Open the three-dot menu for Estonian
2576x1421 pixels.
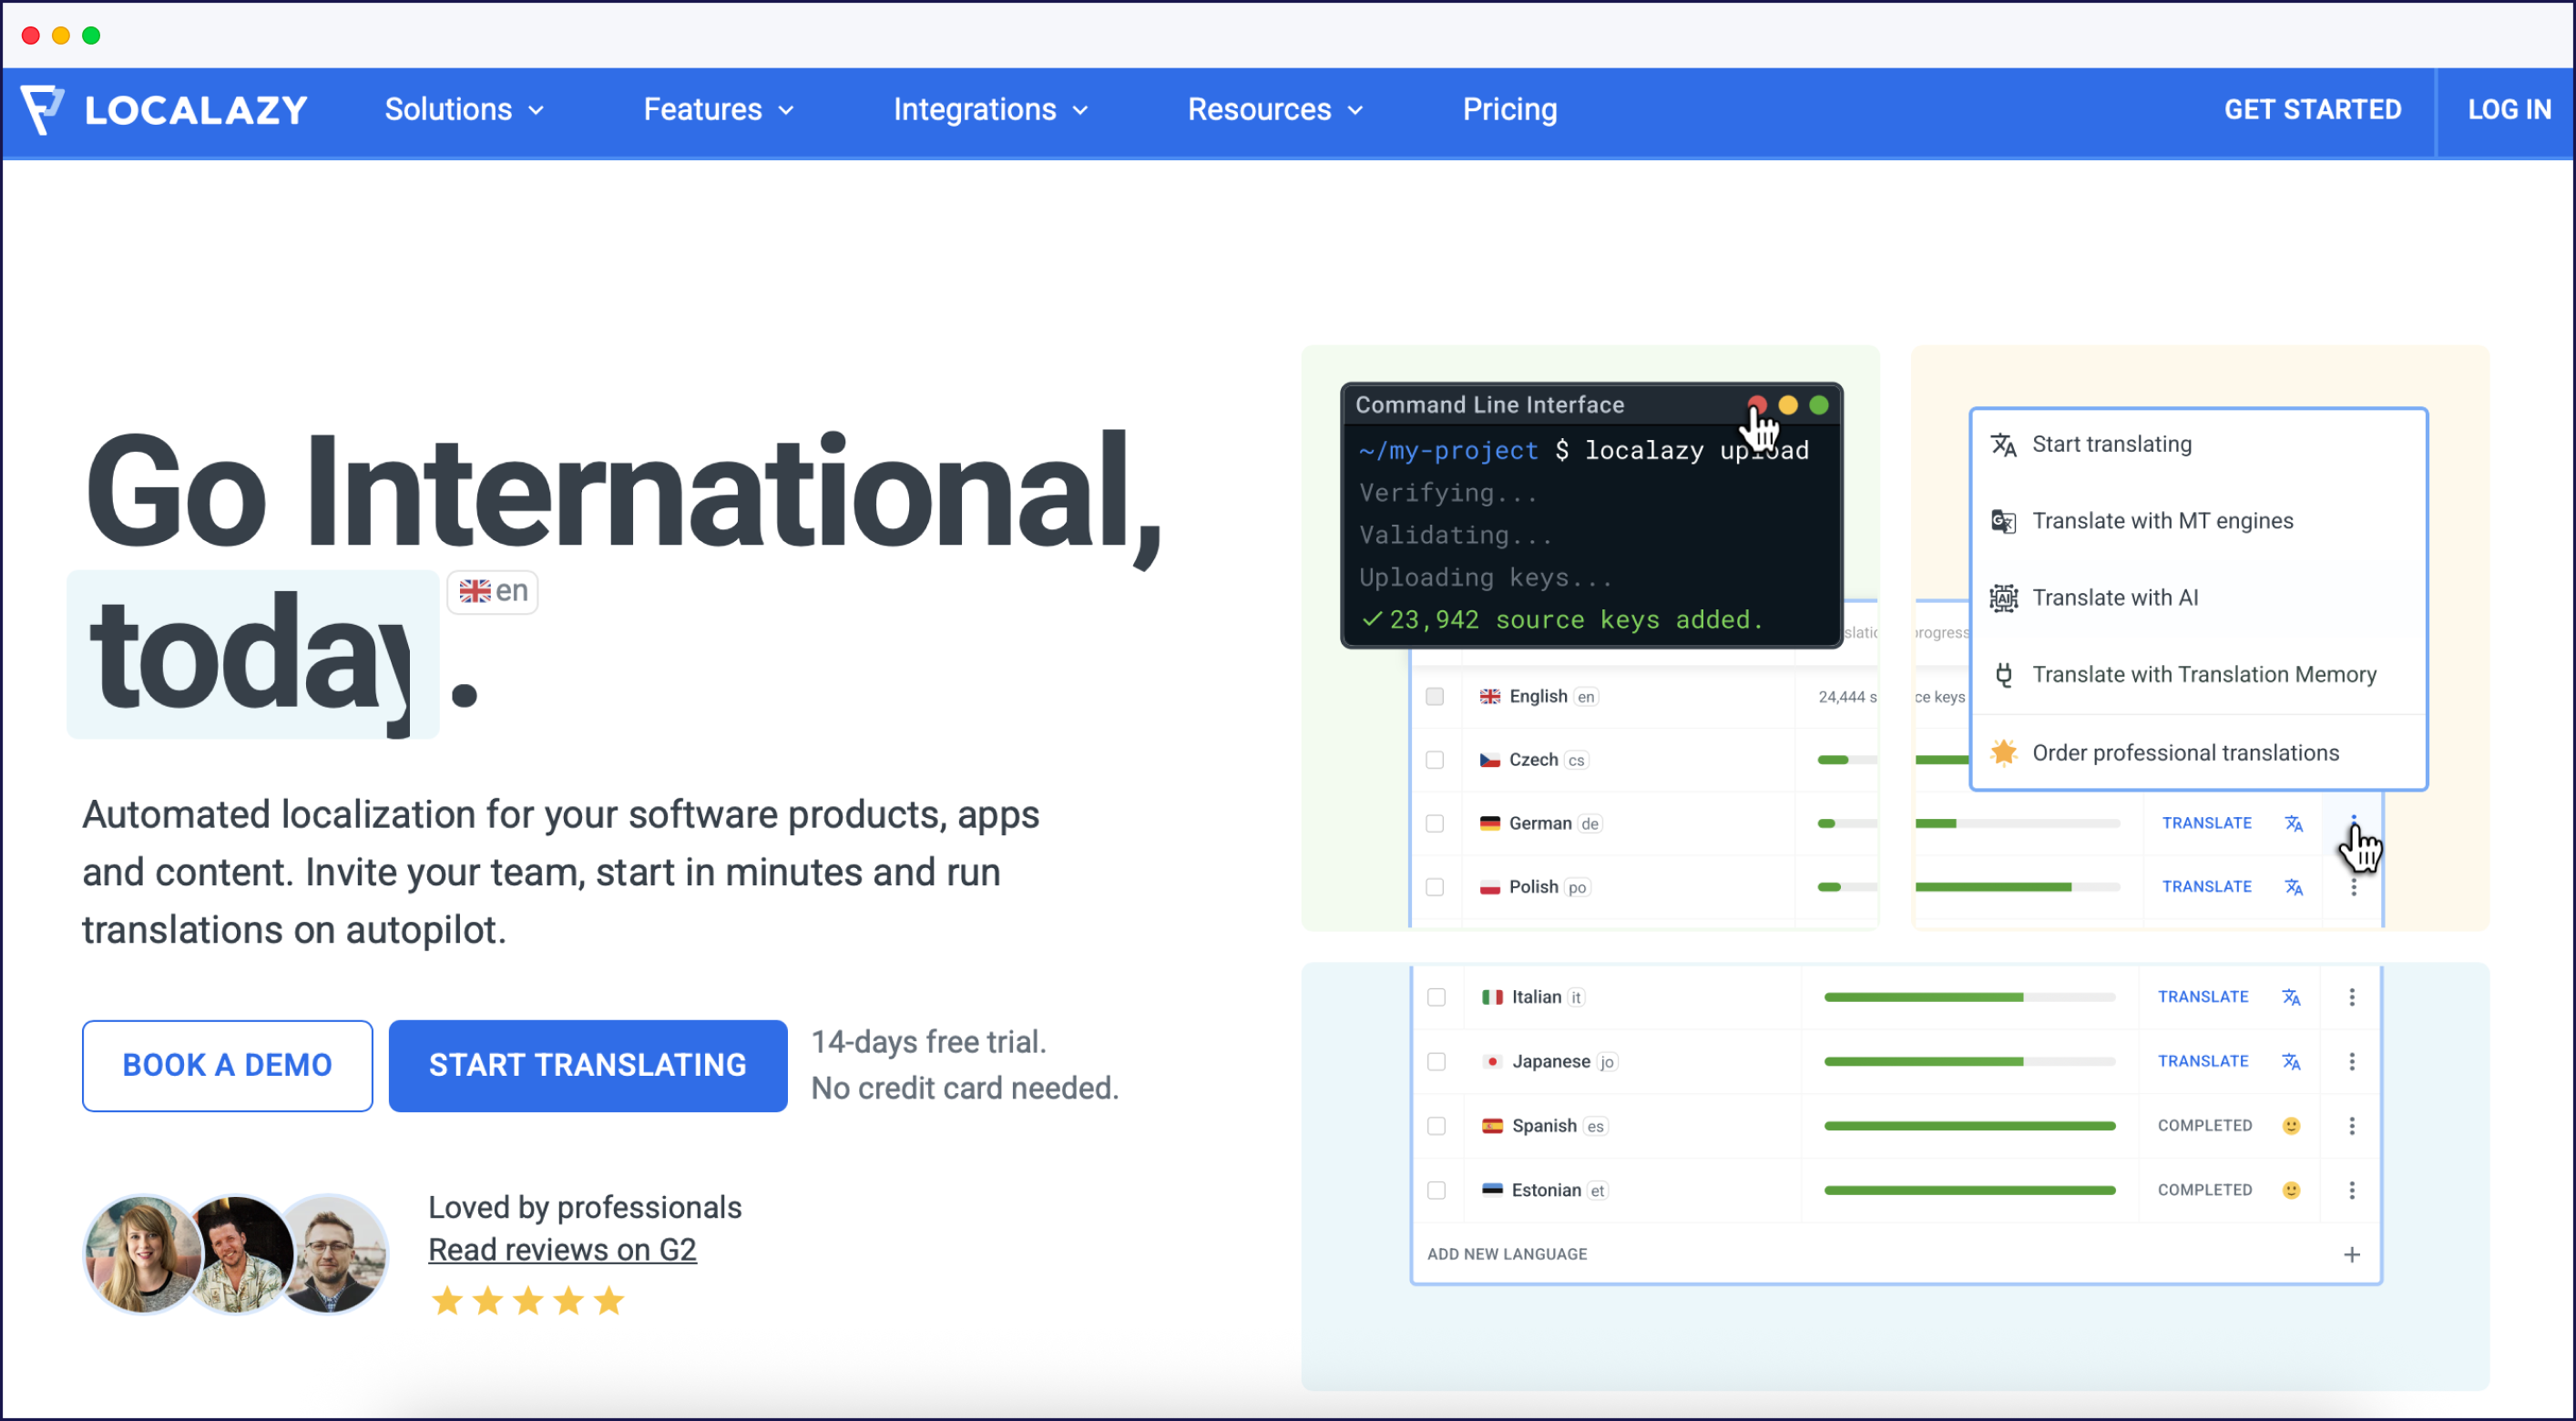(x=2352, y=1191)
